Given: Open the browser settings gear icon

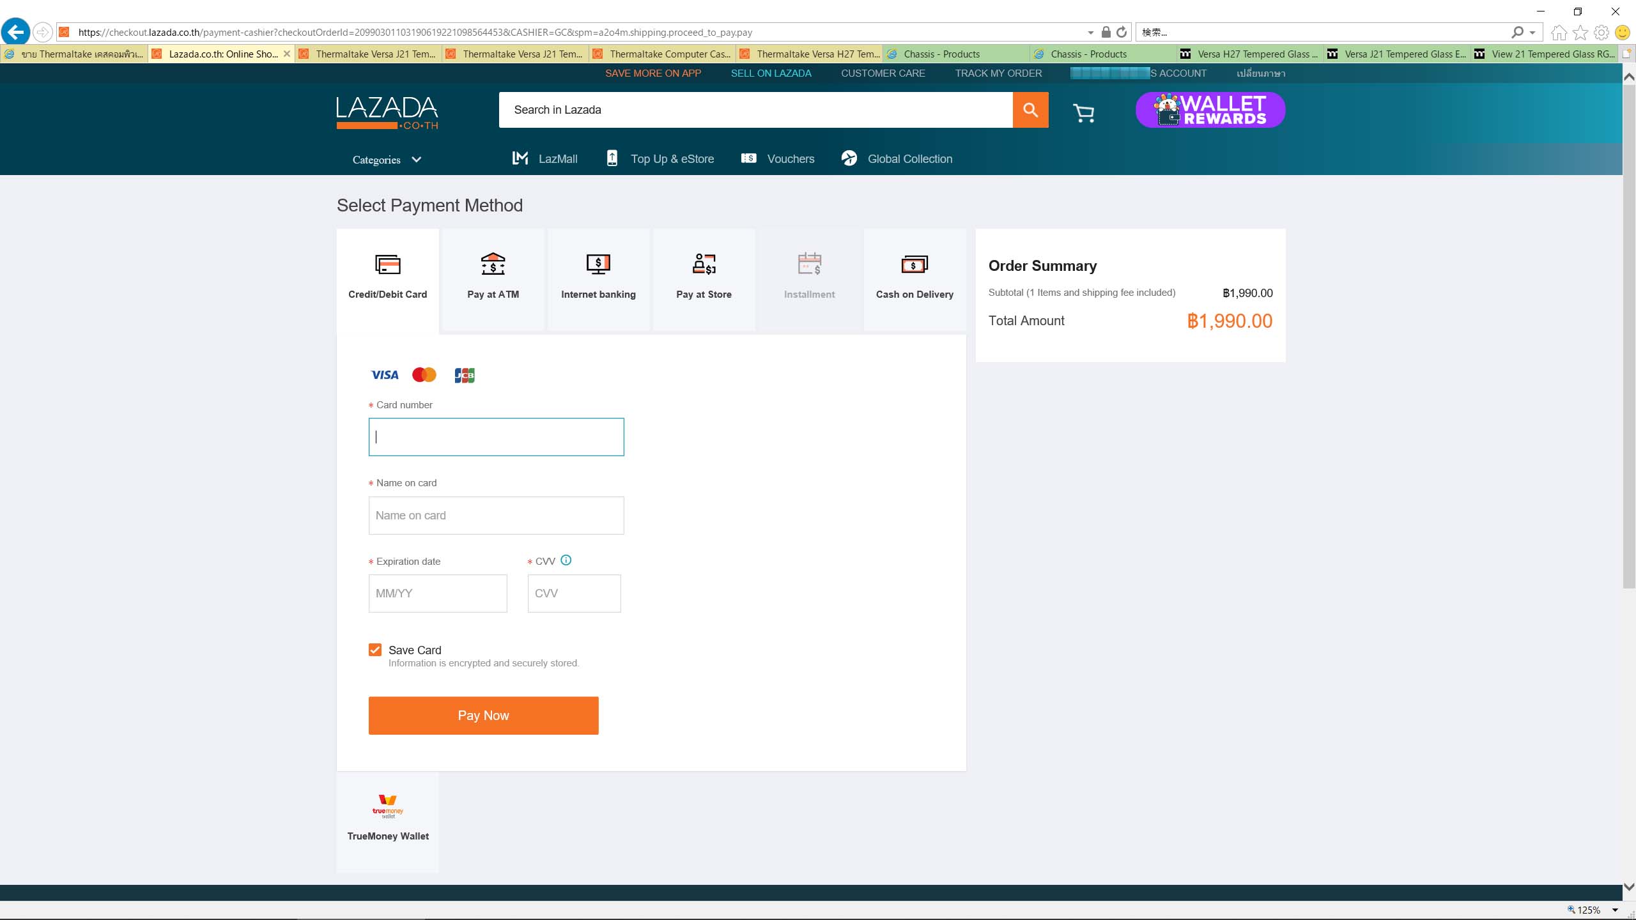Looking at the screenshot, I should coord(1601,32).
